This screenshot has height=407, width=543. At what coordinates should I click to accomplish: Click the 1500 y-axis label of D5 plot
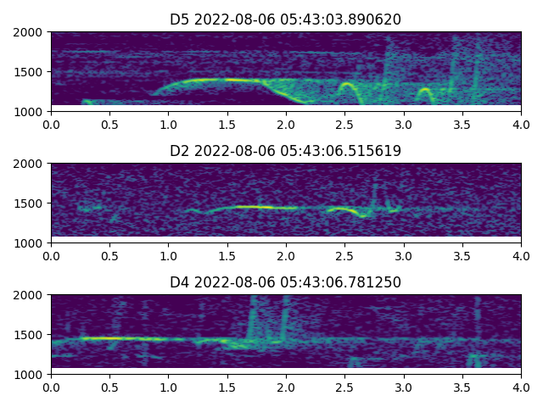30,72
